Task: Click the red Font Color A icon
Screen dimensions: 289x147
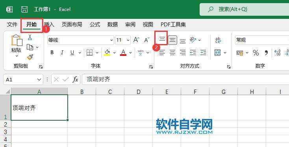Action: click(123, 53)
